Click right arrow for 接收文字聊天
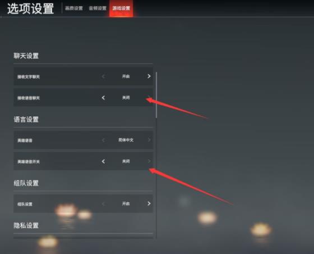 (x=149, y=76)
